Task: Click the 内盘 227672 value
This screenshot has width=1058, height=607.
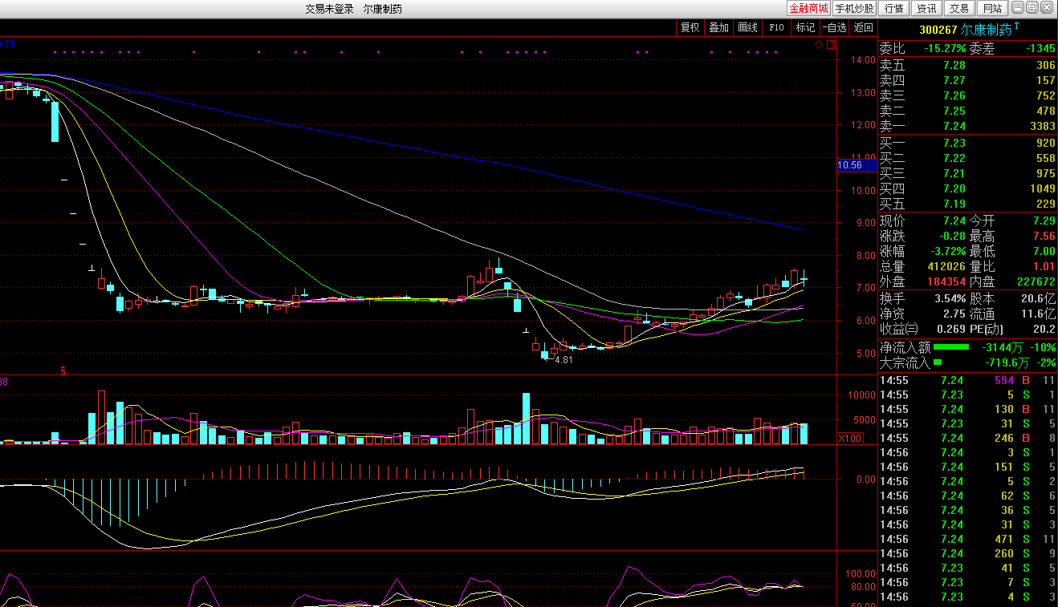Action: coord(1036,281)
